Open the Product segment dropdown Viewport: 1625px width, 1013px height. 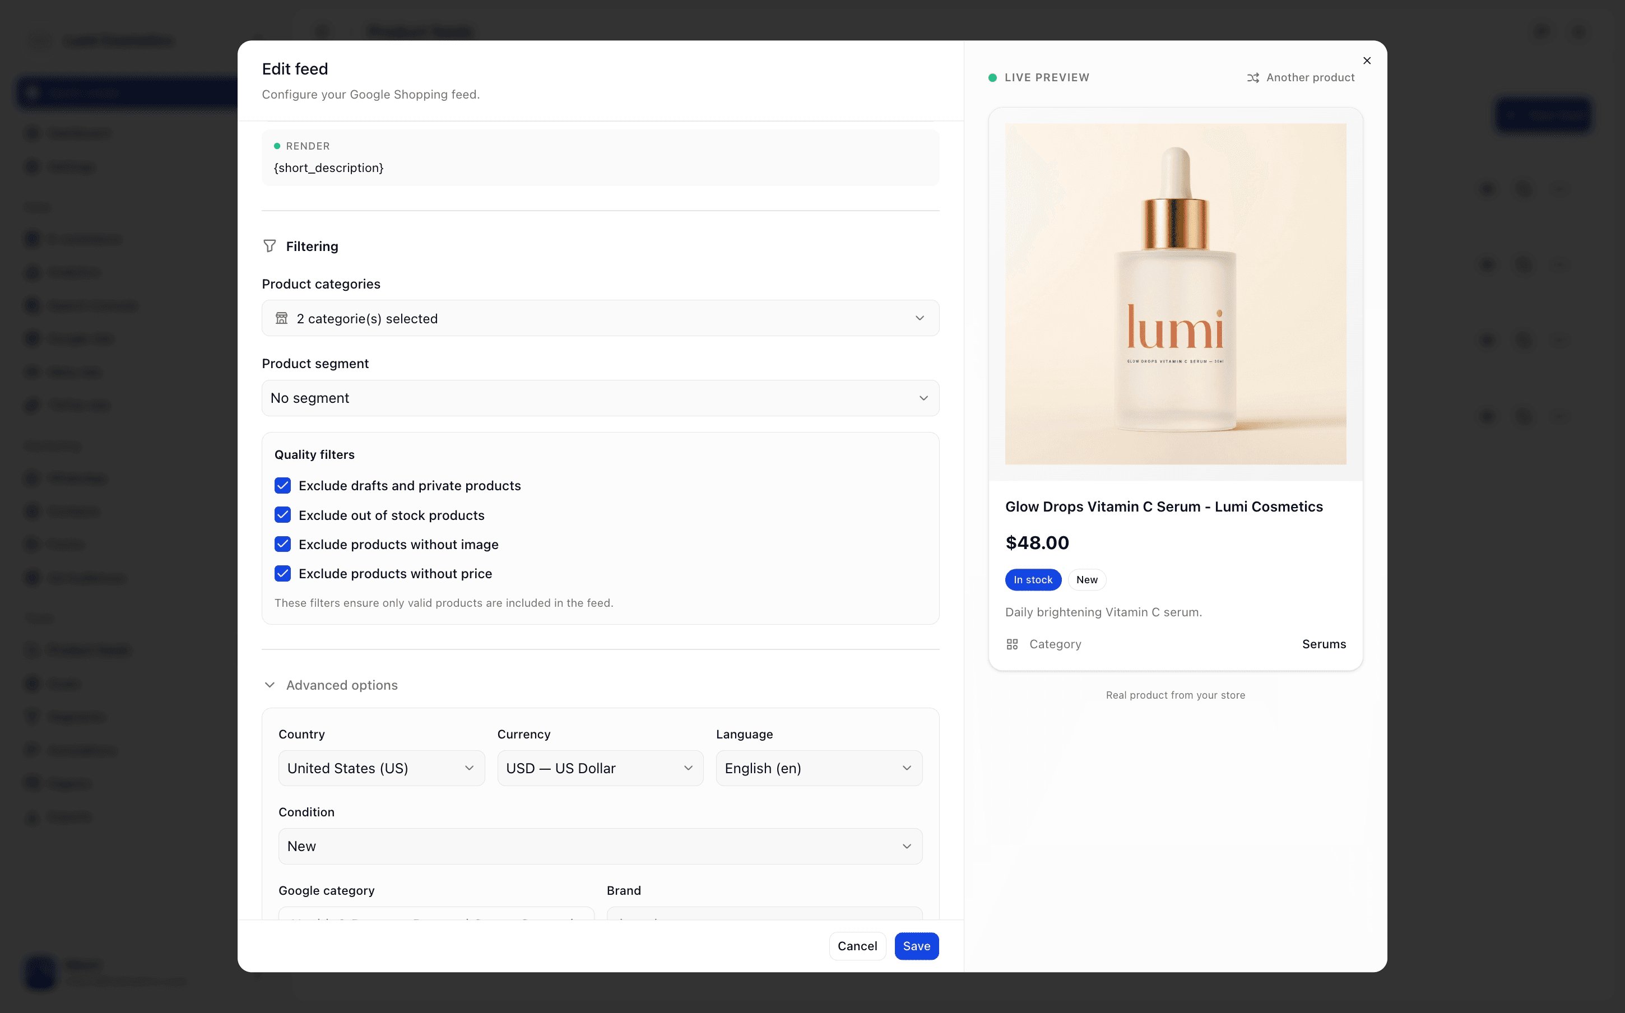[x=600, y=398]
